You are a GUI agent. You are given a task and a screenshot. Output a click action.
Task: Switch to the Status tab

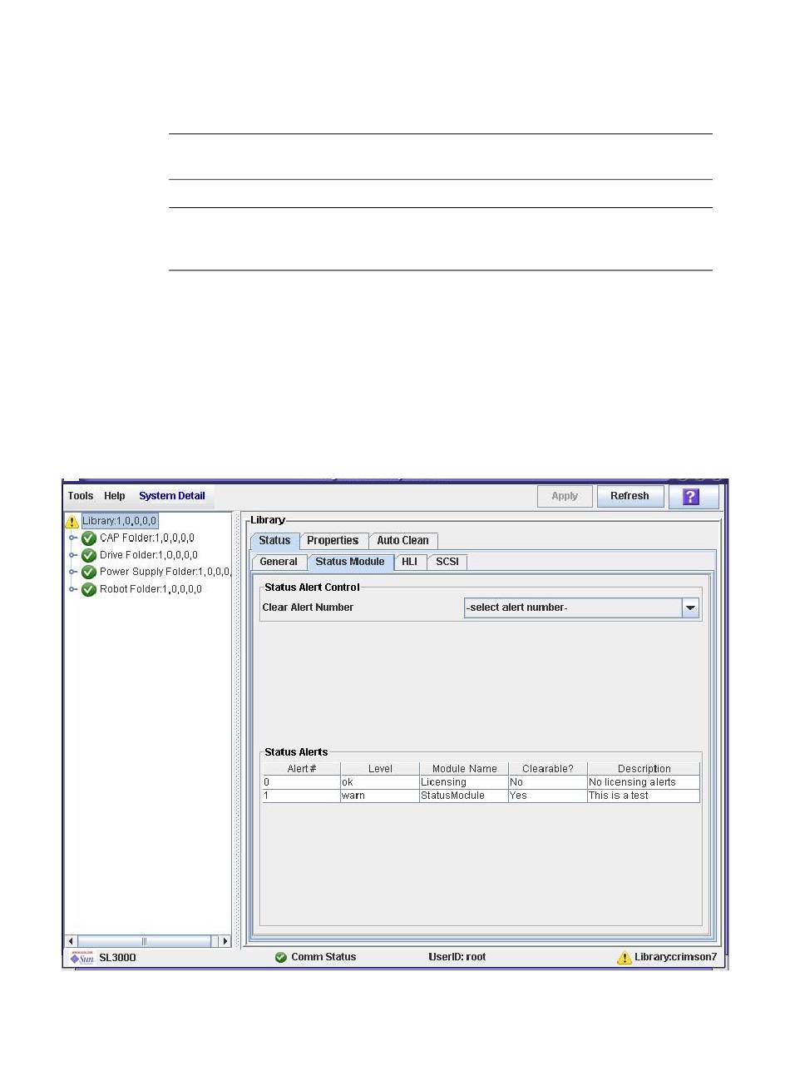point(274,541)
